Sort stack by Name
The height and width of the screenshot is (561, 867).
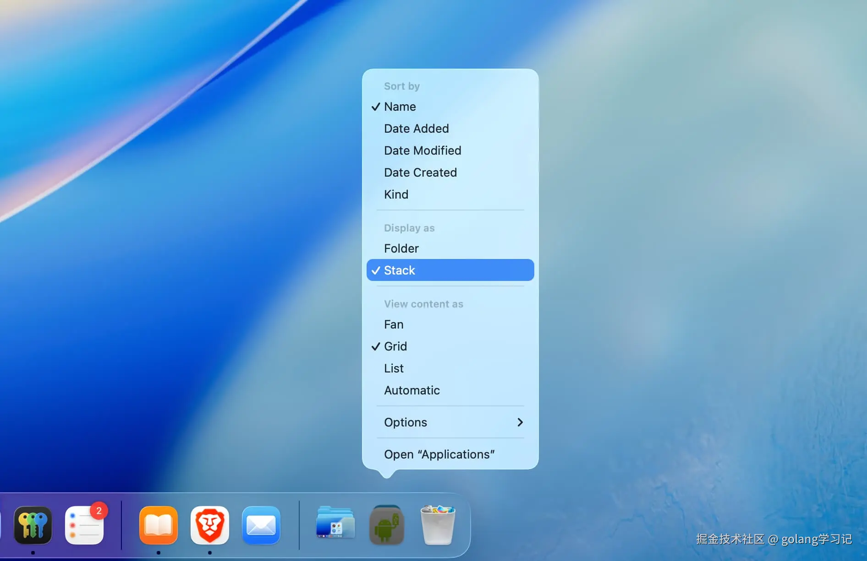click(x=450, y=107)
